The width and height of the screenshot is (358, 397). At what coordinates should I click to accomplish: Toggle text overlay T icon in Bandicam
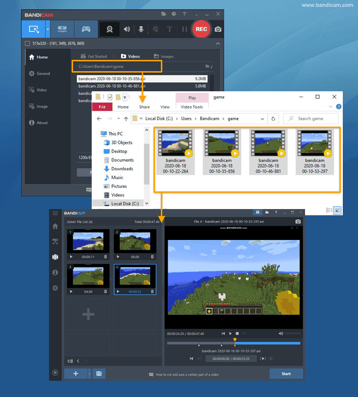170,29
